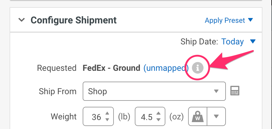Click the Ship From label
Image resolution: width=272 pixels, height=129 pixels.
pyautogui.click(x=58, y=91)
